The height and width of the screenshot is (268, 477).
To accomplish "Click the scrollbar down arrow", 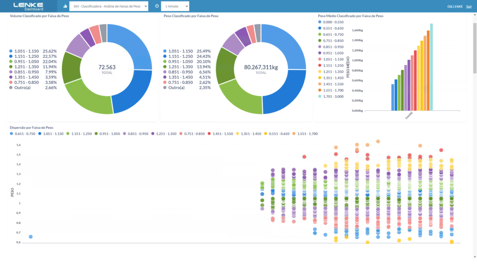I will 475,257.
